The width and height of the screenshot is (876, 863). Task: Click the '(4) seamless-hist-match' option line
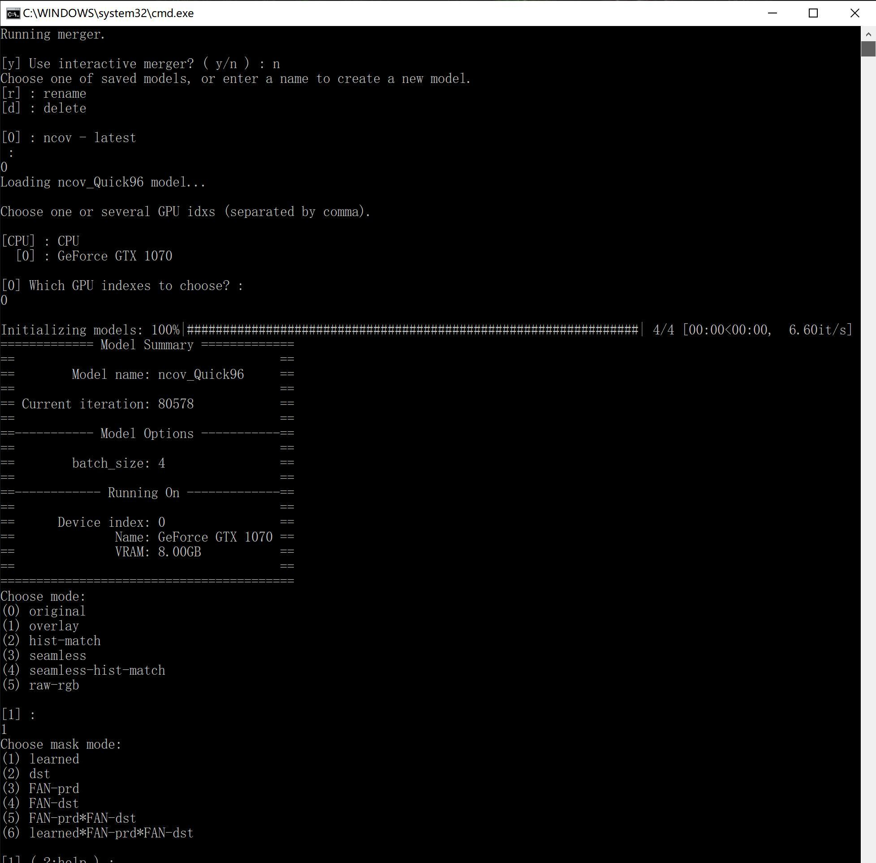83,670
